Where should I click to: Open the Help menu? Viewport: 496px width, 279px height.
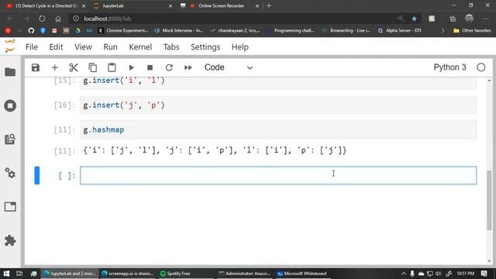240,46
